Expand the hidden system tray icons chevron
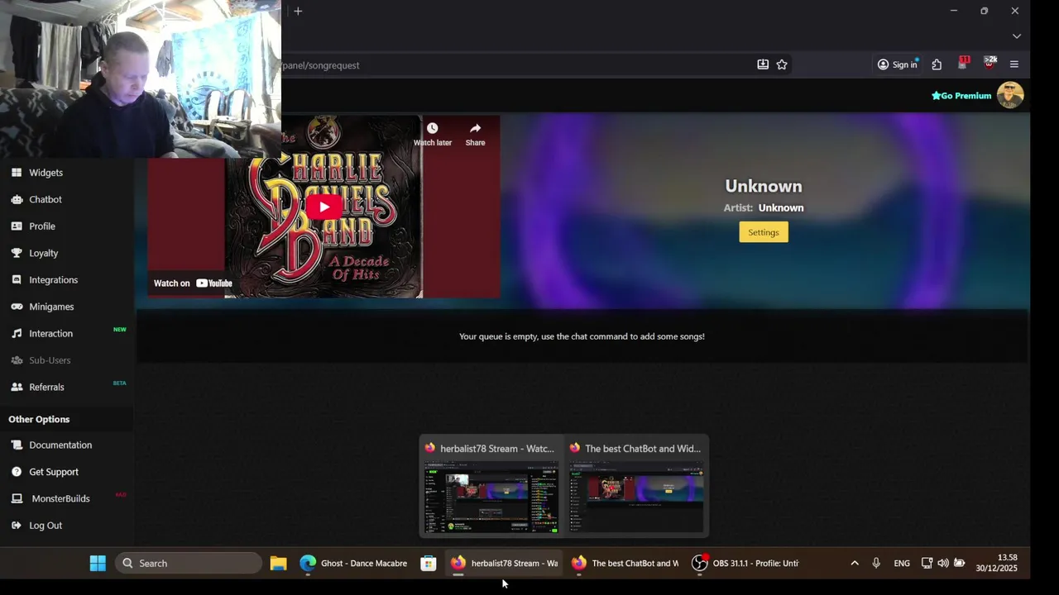1059x595 pixels. click(855, 564)
